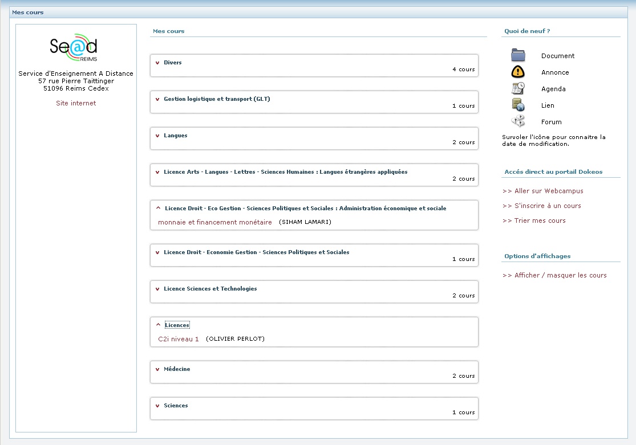The image size is (636, 445).
Task: Click the Annonce warning icon
Action: 518,72
